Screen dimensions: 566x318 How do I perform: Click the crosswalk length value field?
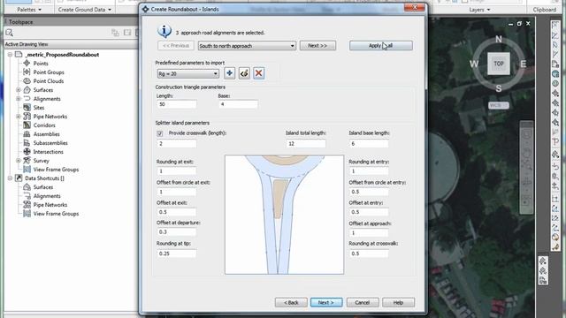pos(177,143)
